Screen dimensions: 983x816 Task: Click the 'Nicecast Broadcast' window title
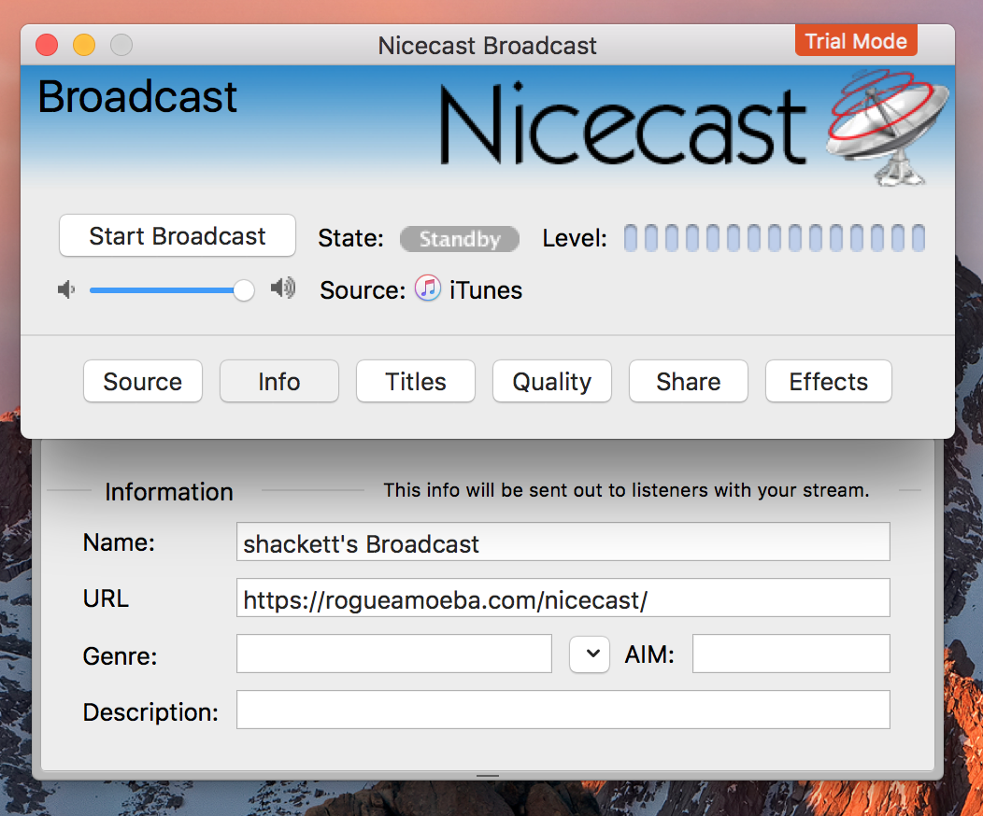click(x=487, y=46)
